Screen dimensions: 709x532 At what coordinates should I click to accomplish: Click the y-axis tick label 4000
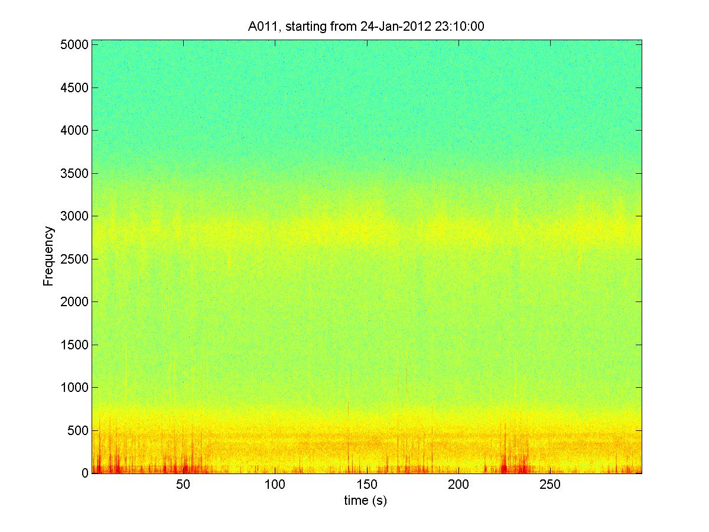74,131
